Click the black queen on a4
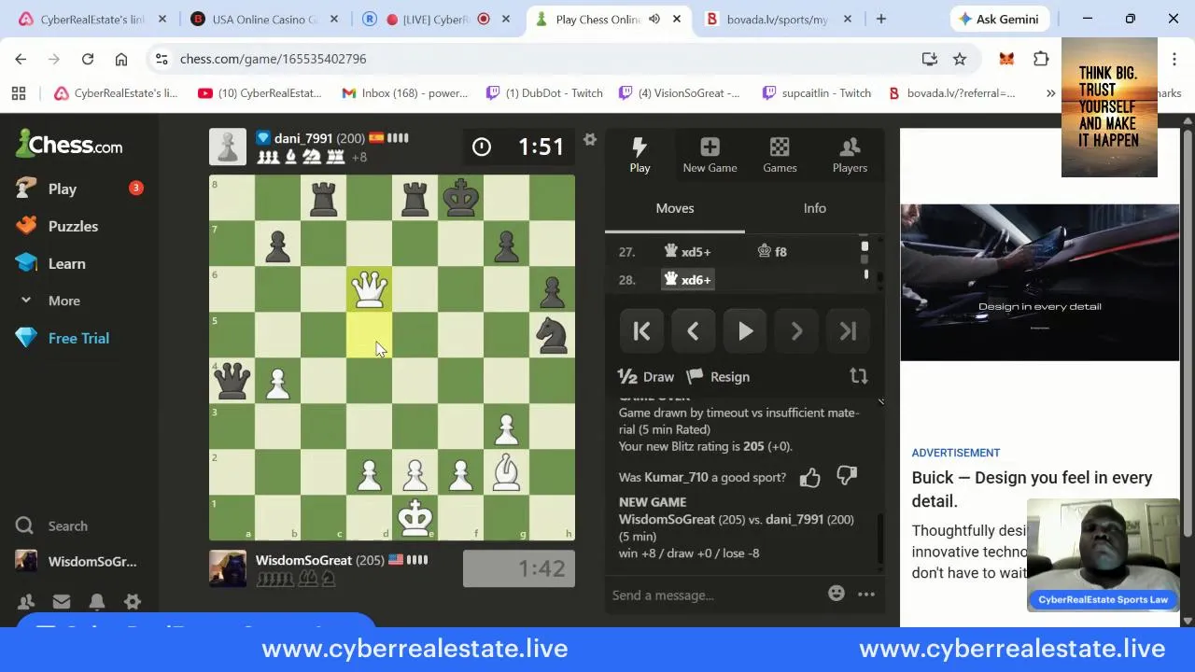The height and width of the screenshot is (672, 1195). coord(232,380)
